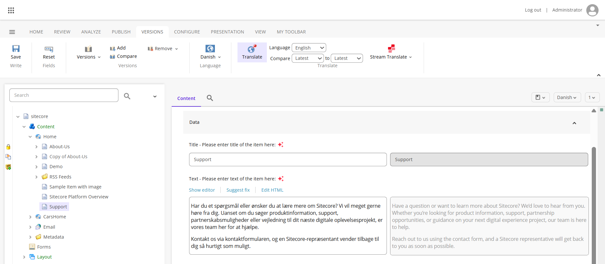Click the Layout item icon in tree
This screenshot has height=264, width=605.
click(32, 257)
